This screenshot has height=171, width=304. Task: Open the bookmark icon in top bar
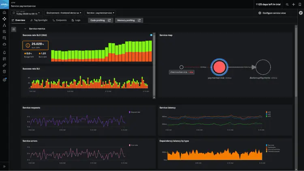point(300,4)
